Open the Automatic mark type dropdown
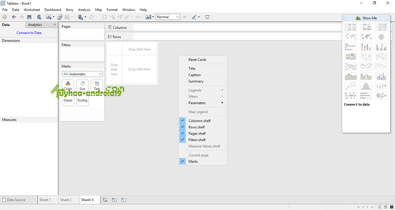 [82, 74]
